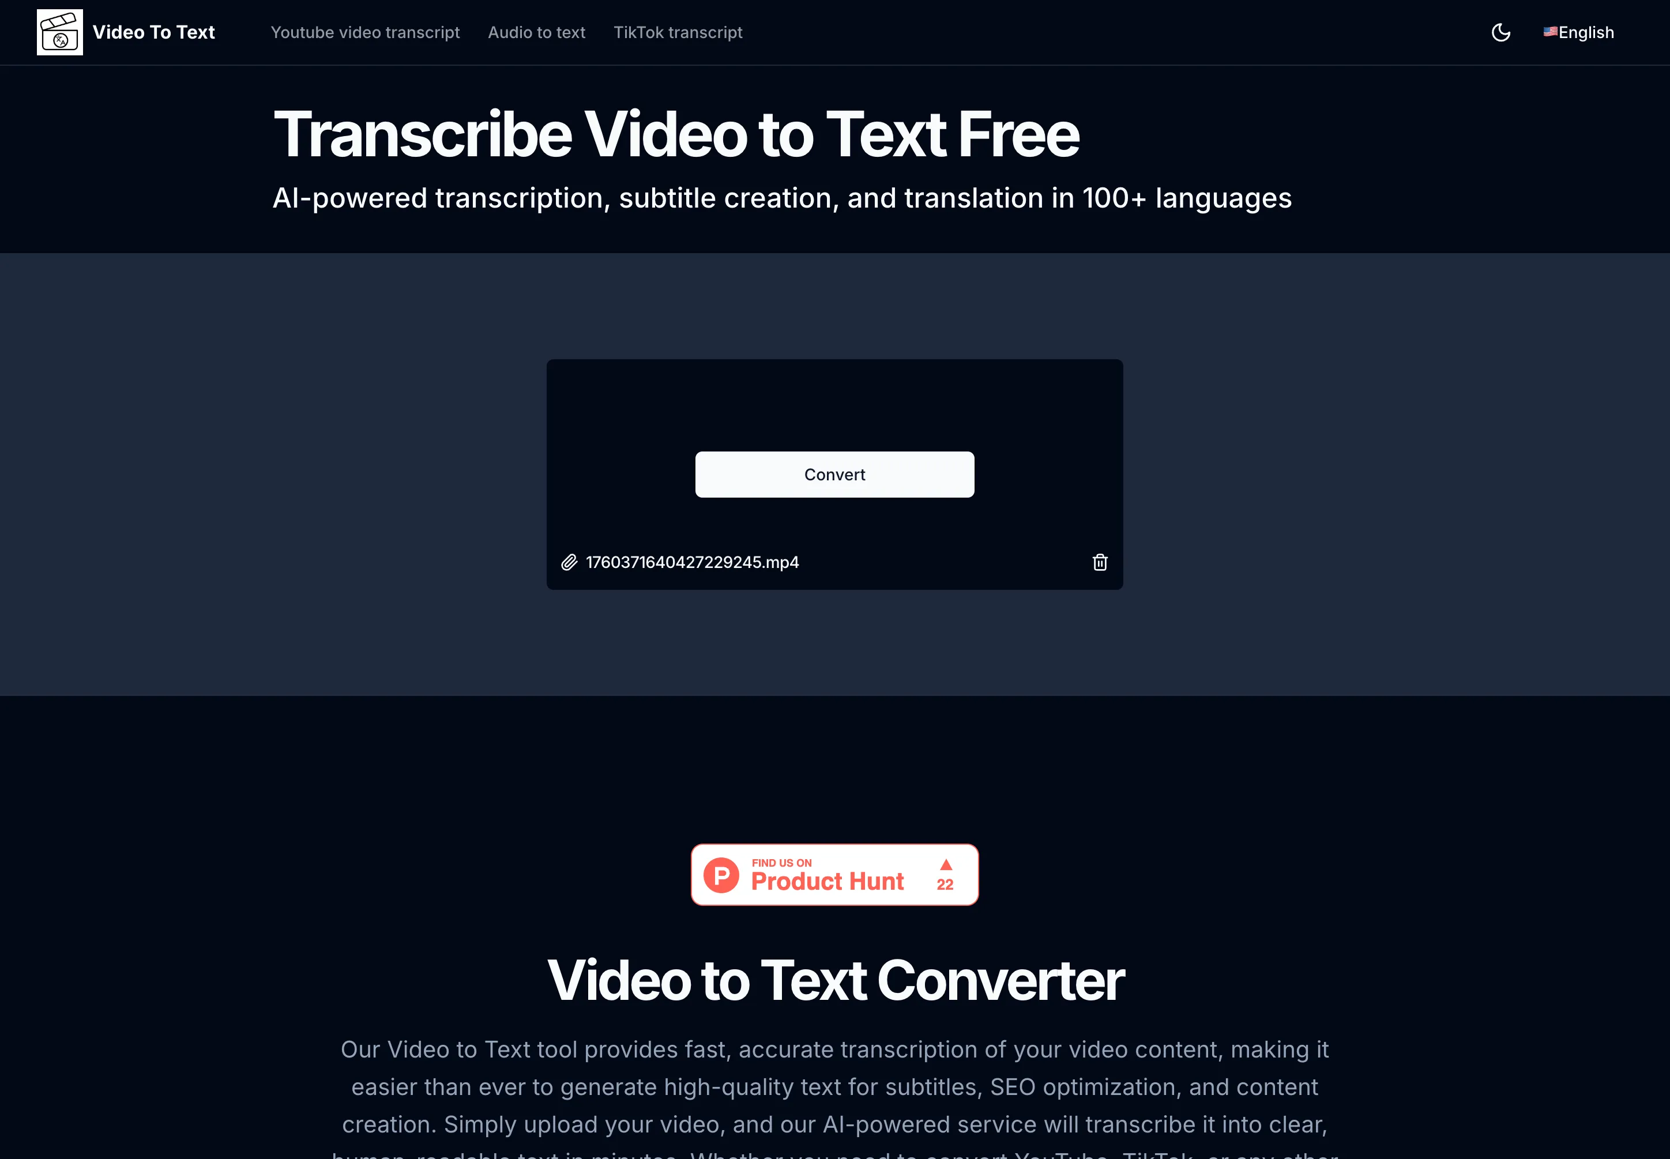This screenshot has width=1670, height=1159.
Task: Select Youtube video transcript menu item
Action: [366, 32]
